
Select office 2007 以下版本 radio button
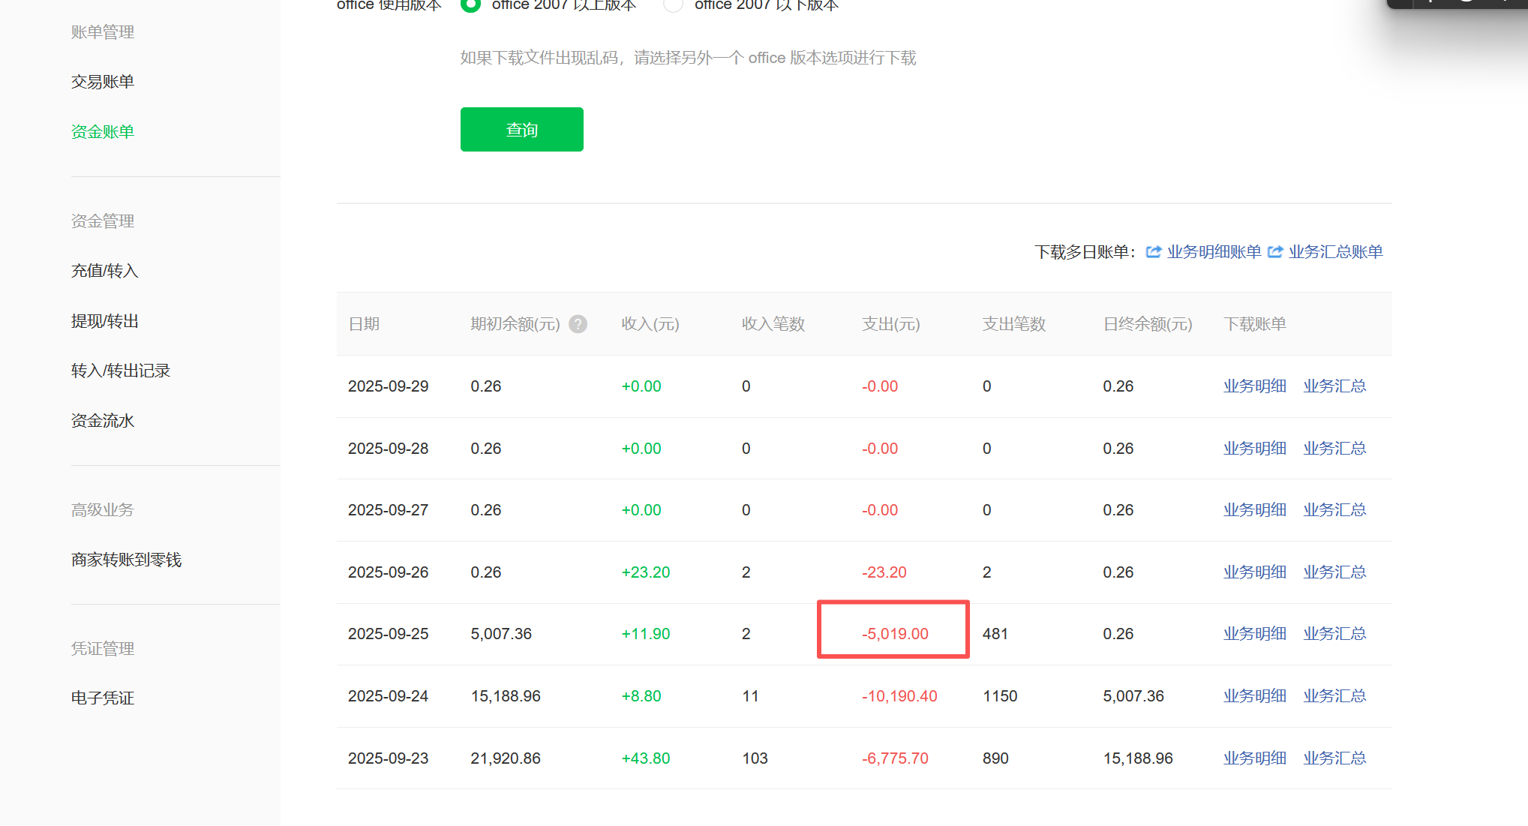(x=673, y=5)
